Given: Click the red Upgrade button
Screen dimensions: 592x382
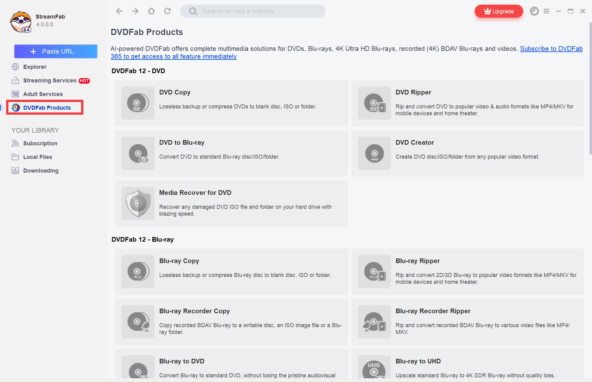Looking at the screenshot, I should point(499,11).
